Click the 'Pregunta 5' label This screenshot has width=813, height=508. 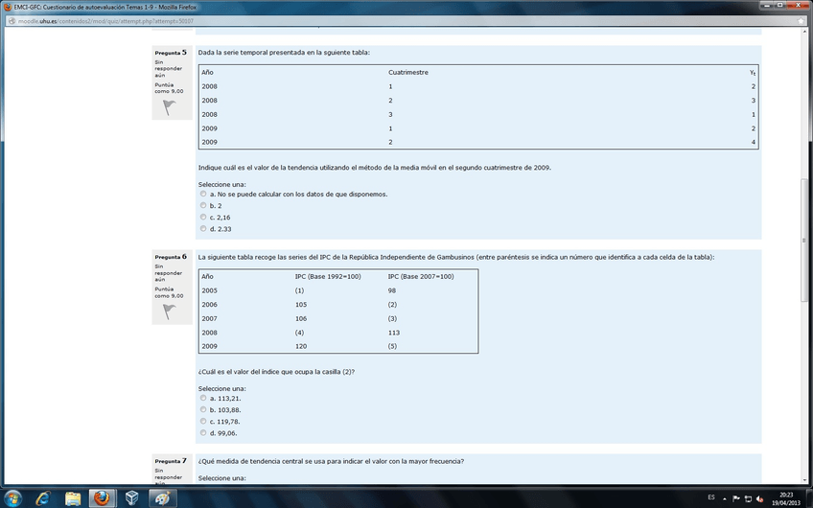point(171,53)
